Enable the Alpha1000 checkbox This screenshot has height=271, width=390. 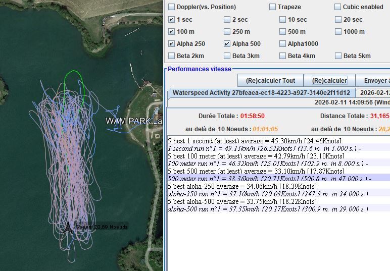tap(282, 44)
